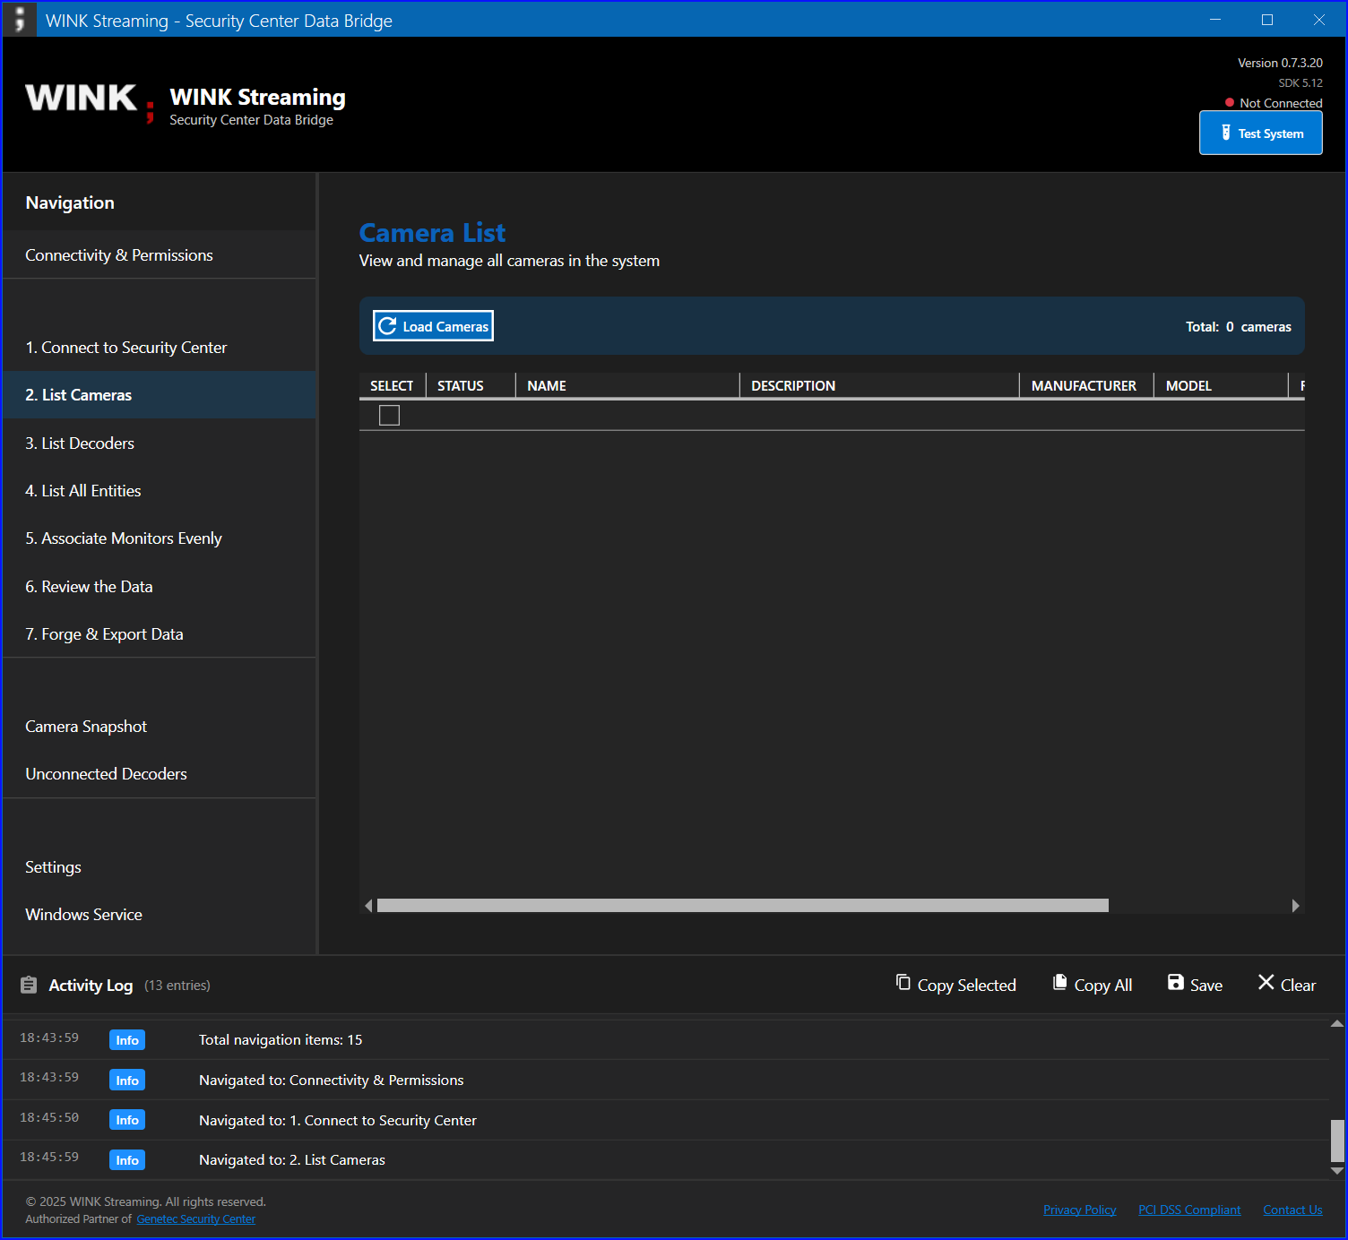Click the Save floppy disk icon
This screenshot has width=1348, height=1240.
pos(1176,983)
